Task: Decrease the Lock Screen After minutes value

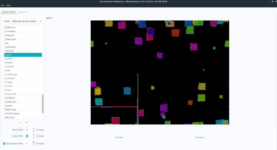Action: click(x=34, y=145)
